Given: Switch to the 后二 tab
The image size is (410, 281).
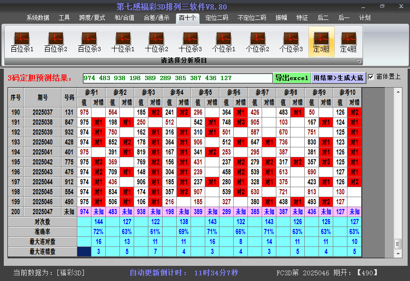Looking at the screenshot, I should [323, 18].
